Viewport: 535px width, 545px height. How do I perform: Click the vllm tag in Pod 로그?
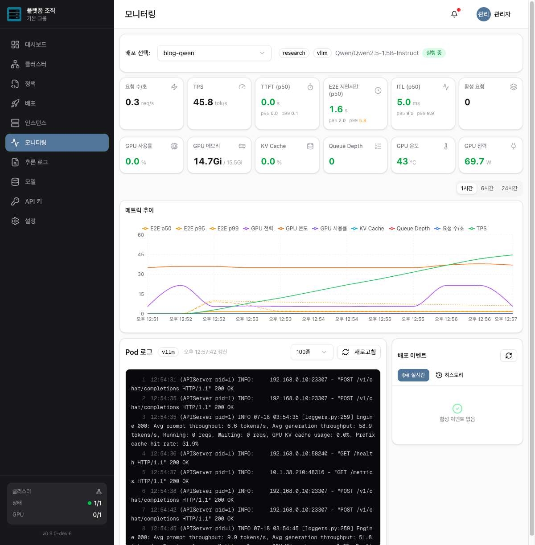point(168,352)
